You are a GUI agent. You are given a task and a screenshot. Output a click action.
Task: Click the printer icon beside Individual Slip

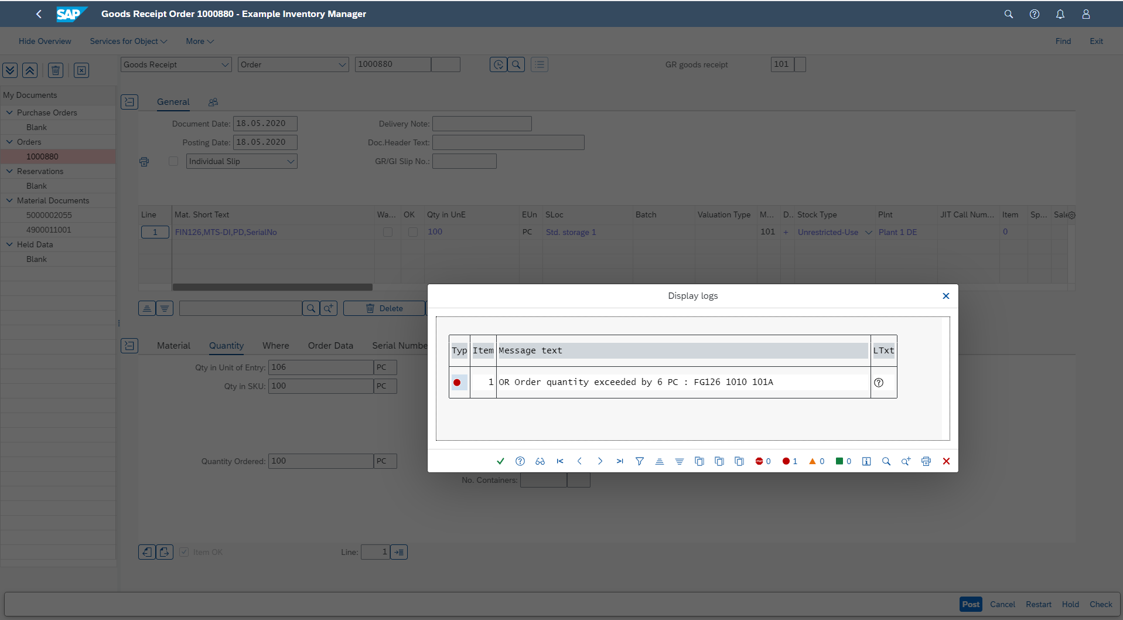pos(144,162)
